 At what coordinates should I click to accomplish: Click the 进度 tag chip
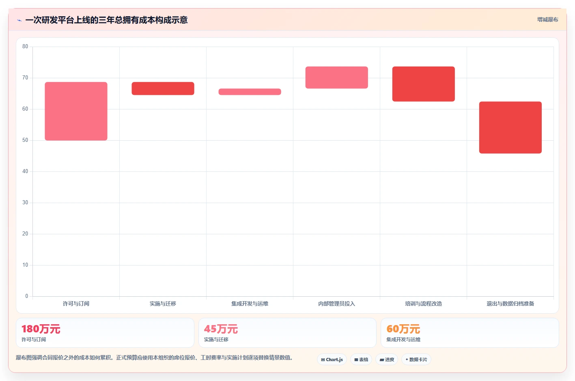pyautogui.click(x=387, y=360)
